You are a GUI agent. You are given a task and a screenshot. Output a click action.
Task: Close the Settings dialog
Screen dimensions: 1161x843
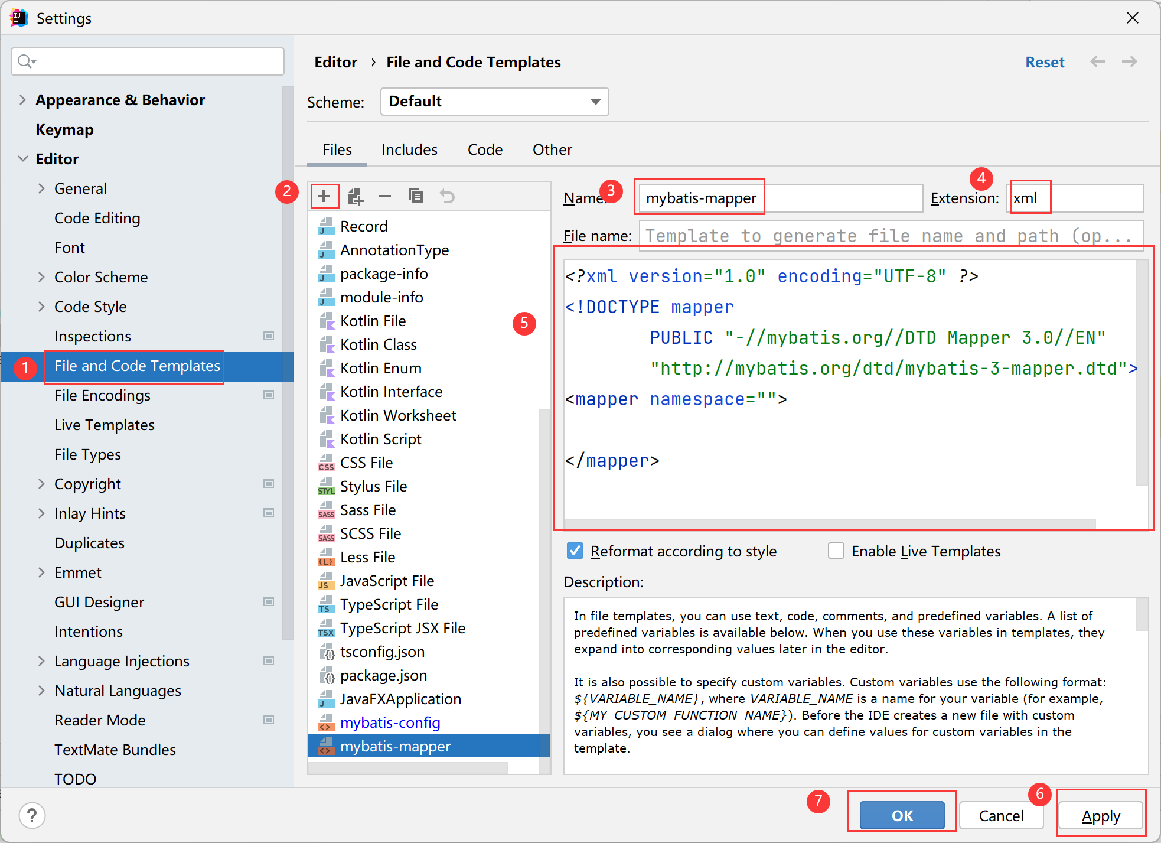click(x=1132, y=18)
